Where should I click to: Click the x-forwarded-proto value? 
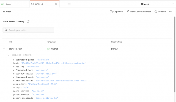point(44,60)
